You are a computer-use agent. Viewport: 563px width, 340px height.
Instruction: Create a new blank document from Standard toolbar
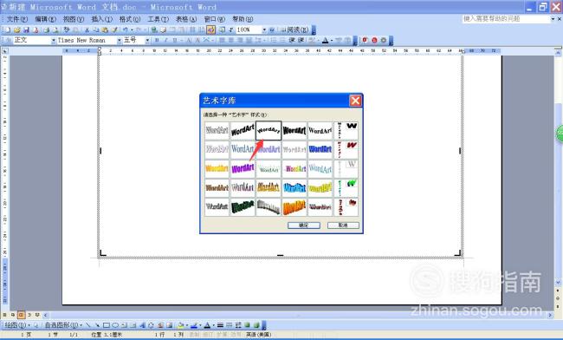click(x=8, y=29)
